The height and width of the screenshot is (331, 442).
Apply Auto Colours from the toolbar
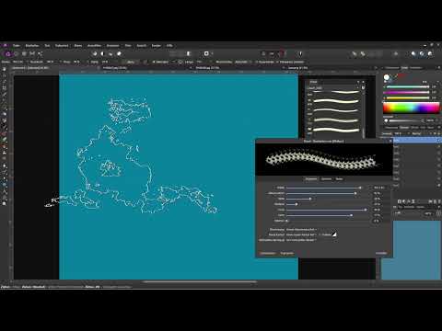110,54
